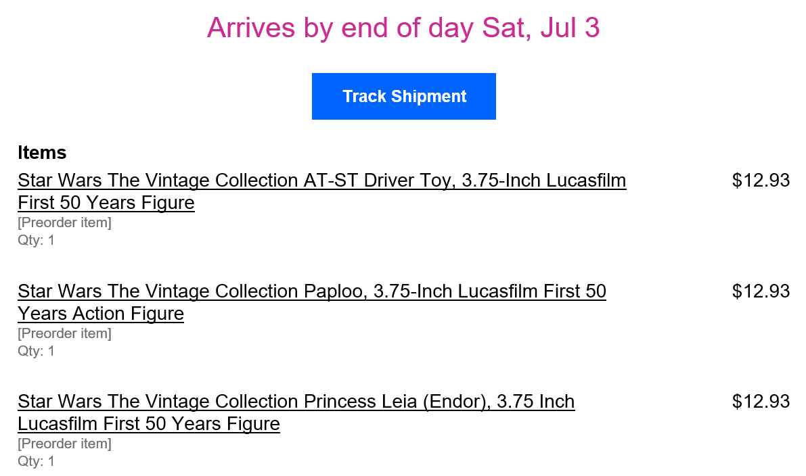Click the $12.93 price for Princess Leia
The height and width of the screenshot is (476, 806).
pos(761,402)
